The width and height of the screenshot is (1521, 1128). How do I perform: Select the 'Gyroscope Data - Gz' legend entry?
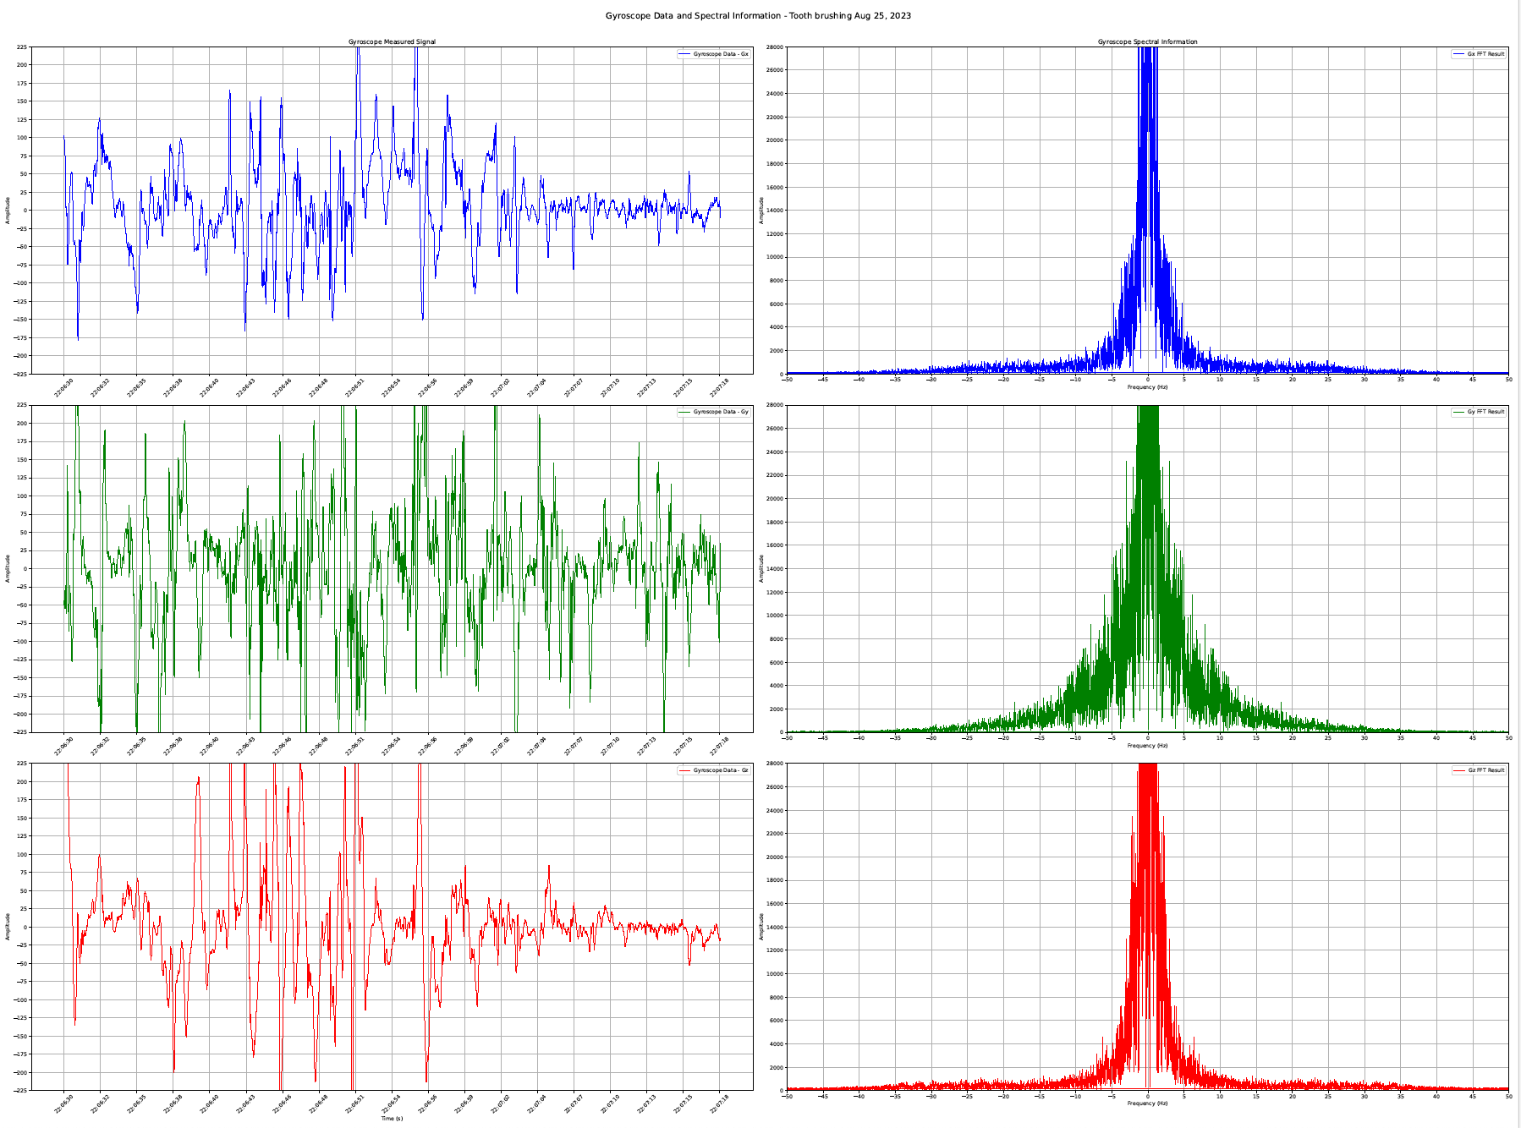coord(720,770)
